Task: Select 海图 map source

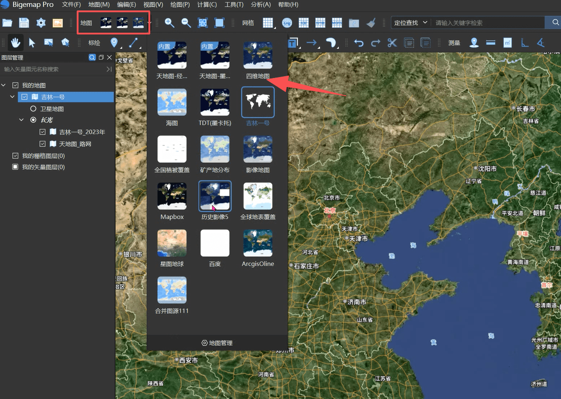Action: [x=172, y=108]
